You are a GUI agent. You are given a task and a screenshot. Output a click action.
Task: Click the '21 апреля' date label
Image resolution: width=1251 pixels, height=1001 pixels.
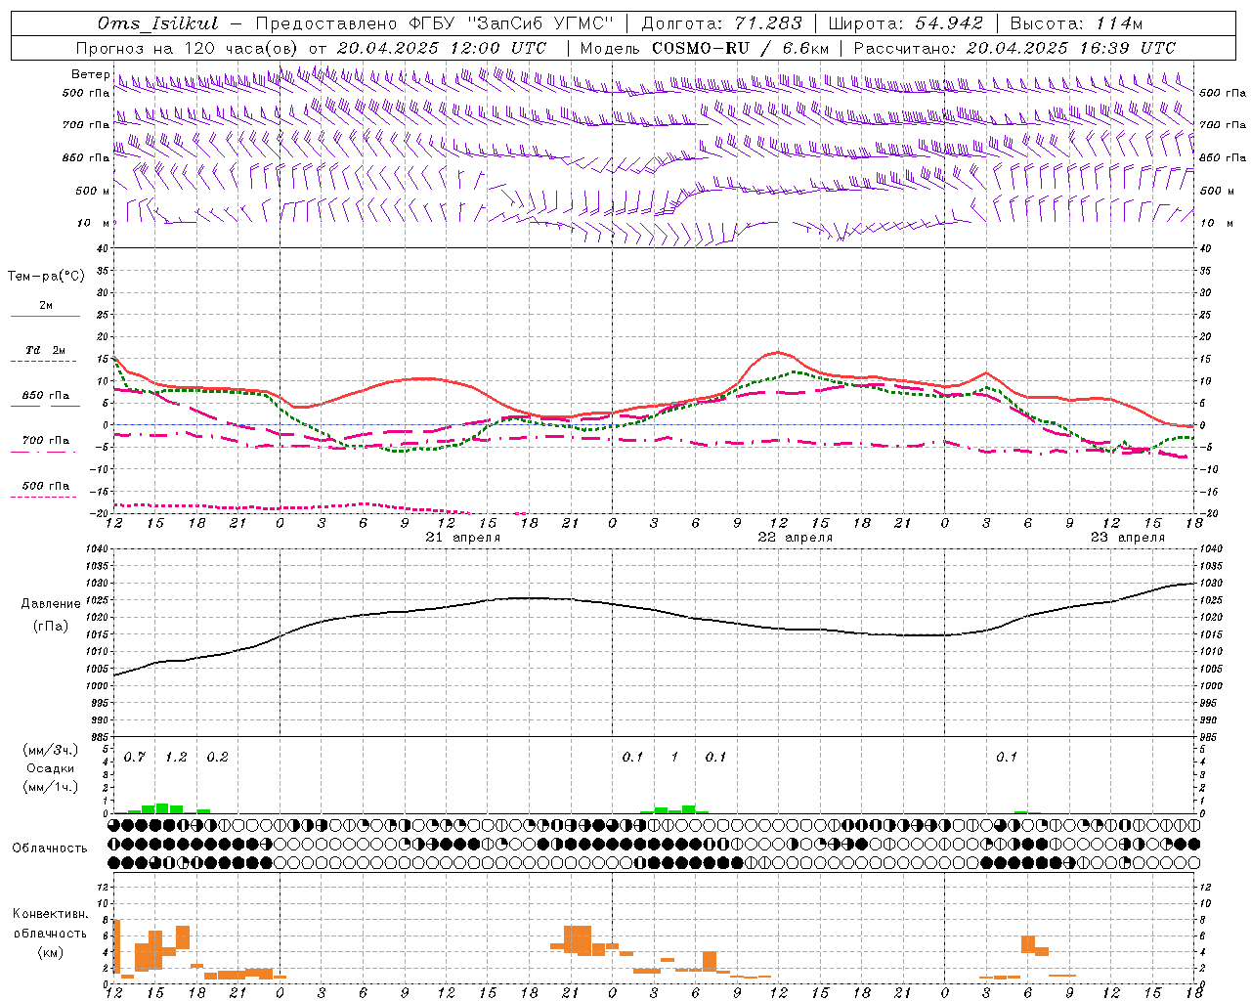463,538
